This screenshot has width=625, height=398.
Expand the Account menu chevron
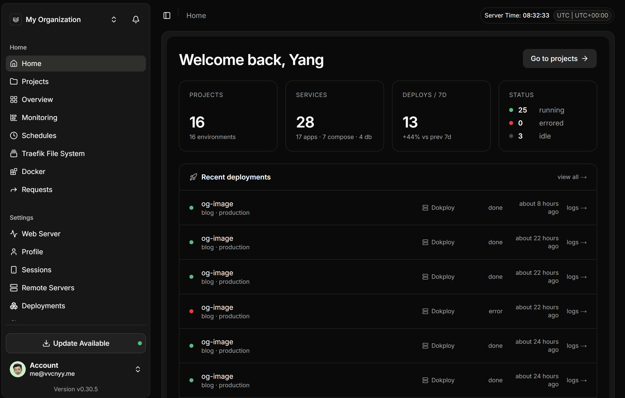pos(138,369)
